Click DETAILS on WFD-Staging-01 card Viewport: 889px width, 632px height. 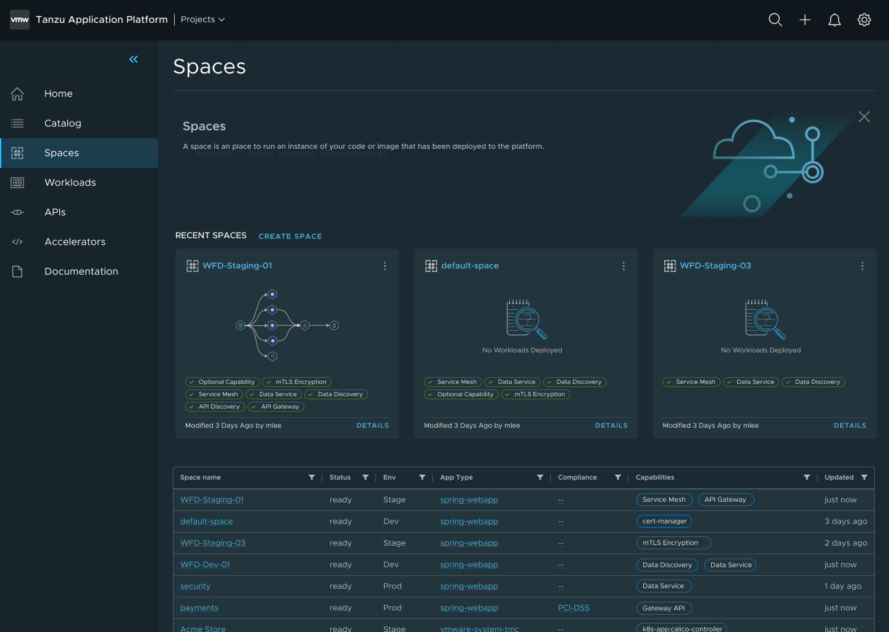pyautogui.click(x=373, y=426)
